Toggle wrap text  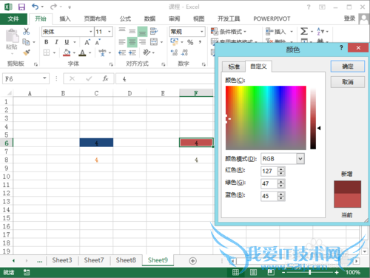[x=154, y=31]
